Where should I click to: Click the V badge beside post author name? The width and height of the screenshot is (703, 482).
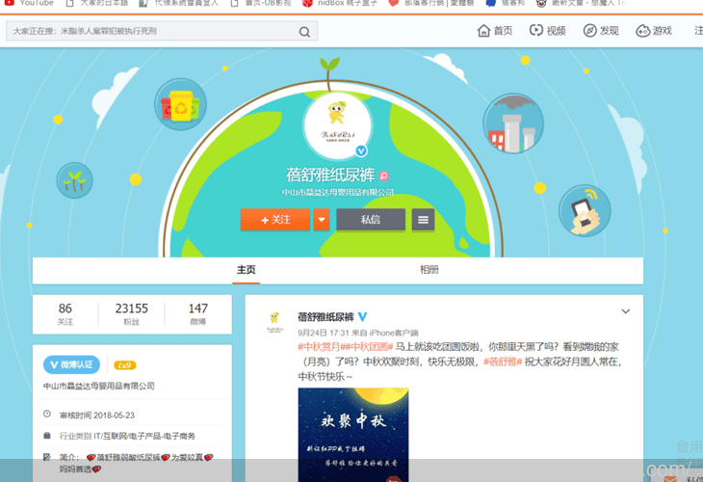(x=363, y=317)
